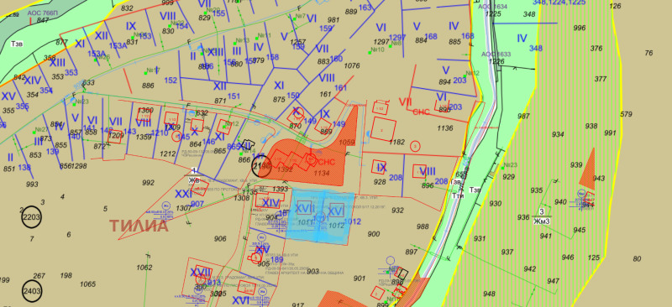The height and width of the screenshot is (307, 672).
Task: Select parcel number 992
Action: click(x=148, y=183)
